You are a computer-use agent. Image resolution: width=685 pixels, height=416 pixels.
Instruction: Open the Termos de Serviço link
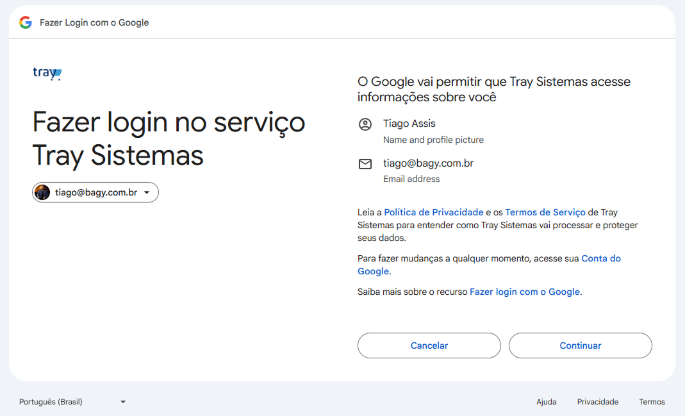coord(545,212)
